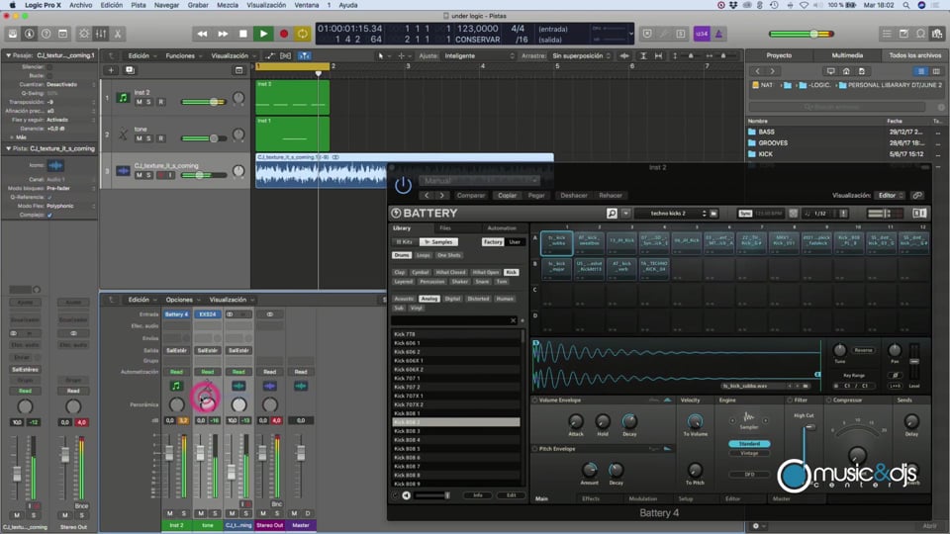This screenshot has height=534, width=950.
Task: Collapse the Pista inspector section
Action: click(8, 148)
